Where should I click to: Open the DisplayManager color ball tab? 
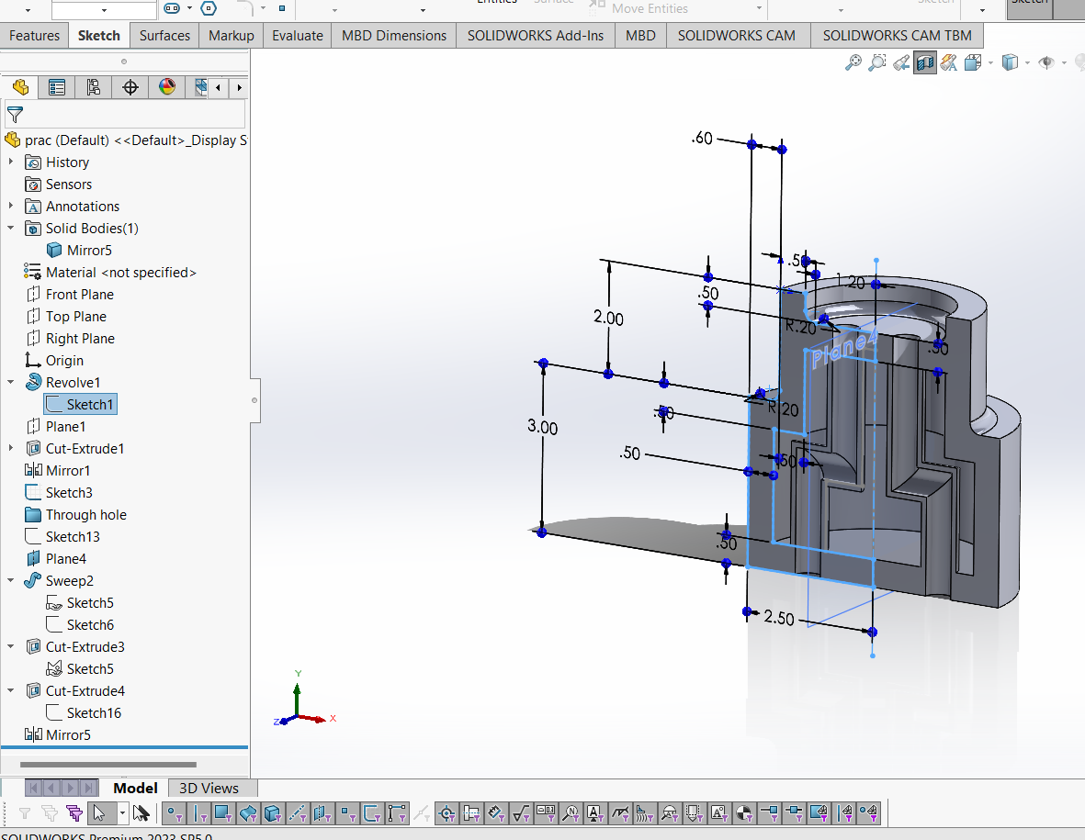pos(167,87)
